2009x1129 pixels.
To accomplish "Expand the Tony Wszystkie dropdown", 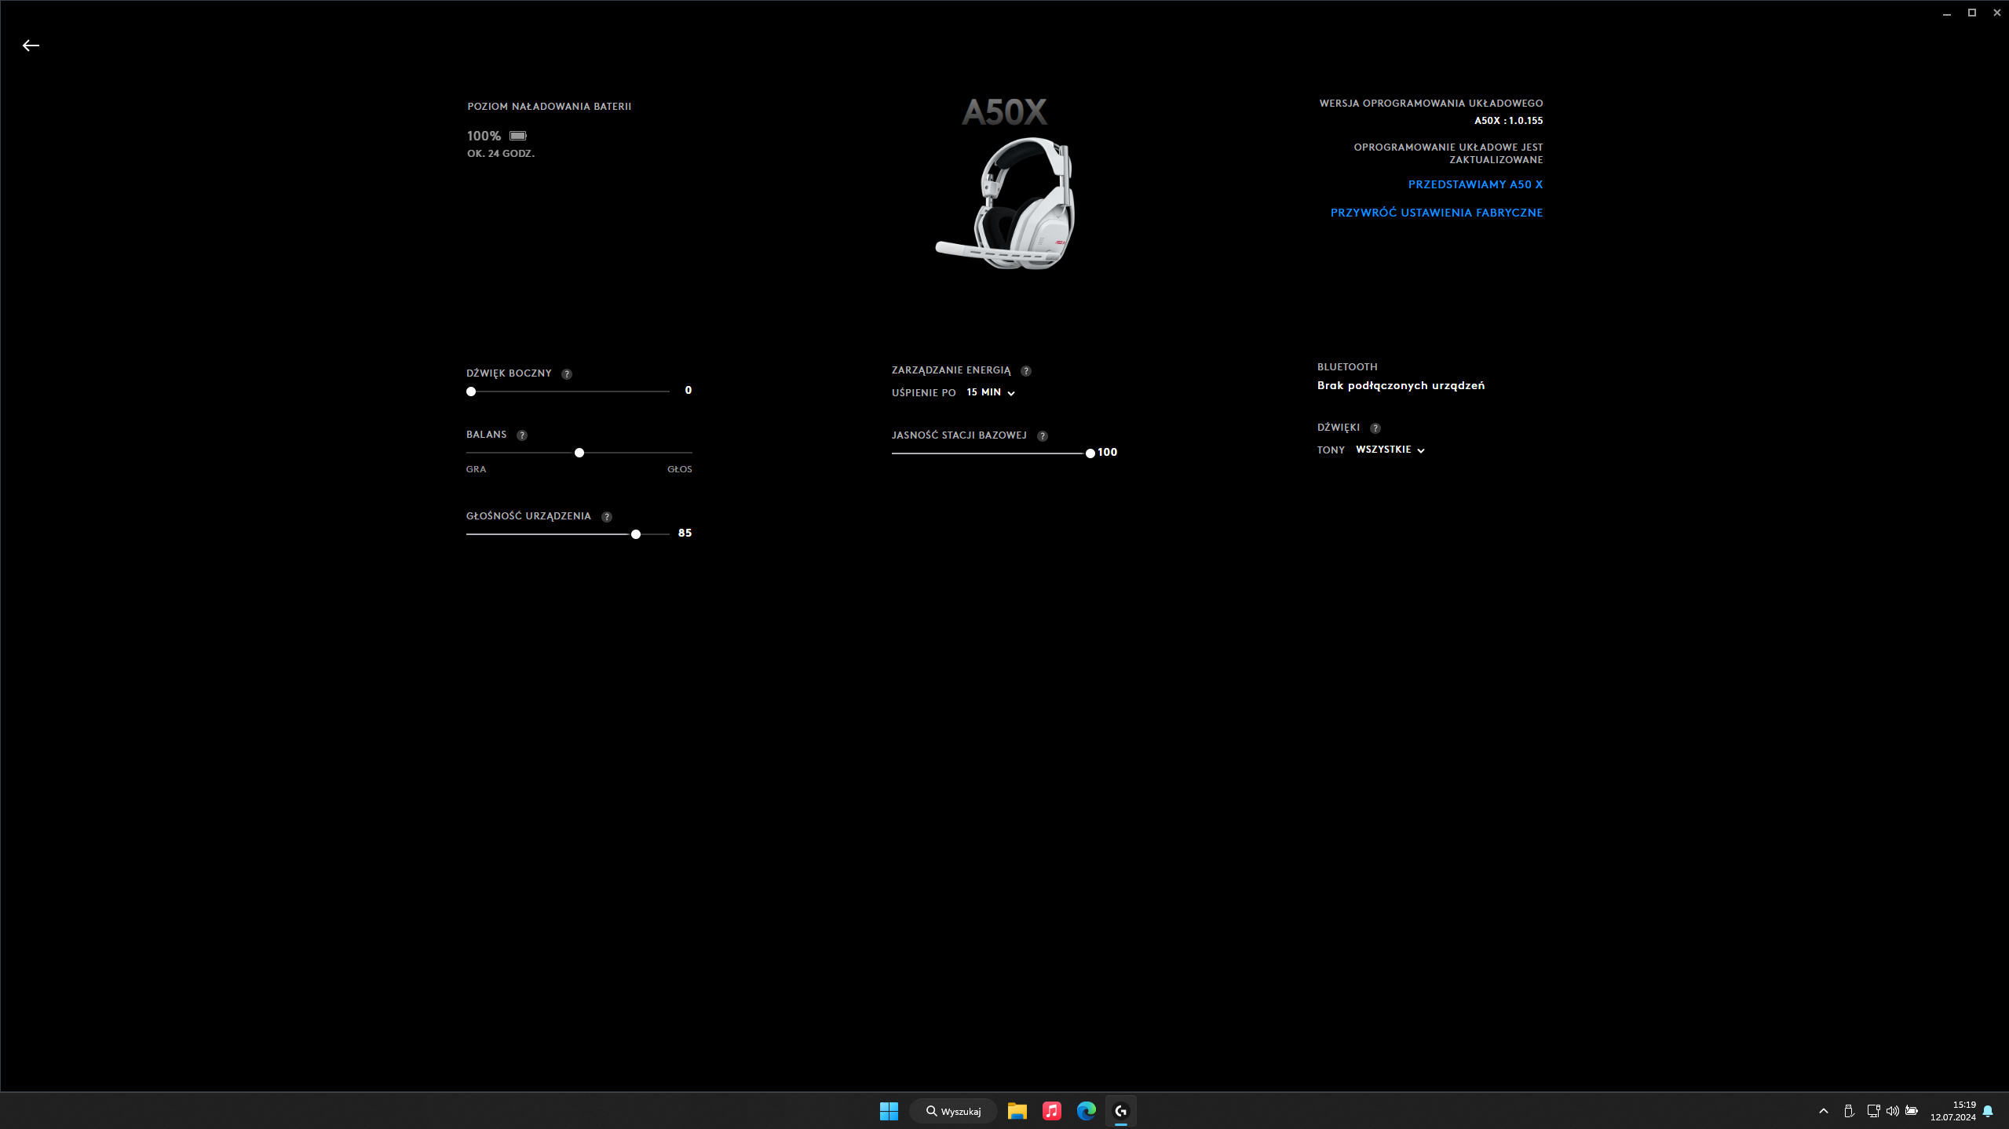I will [x=1390, y=450].
